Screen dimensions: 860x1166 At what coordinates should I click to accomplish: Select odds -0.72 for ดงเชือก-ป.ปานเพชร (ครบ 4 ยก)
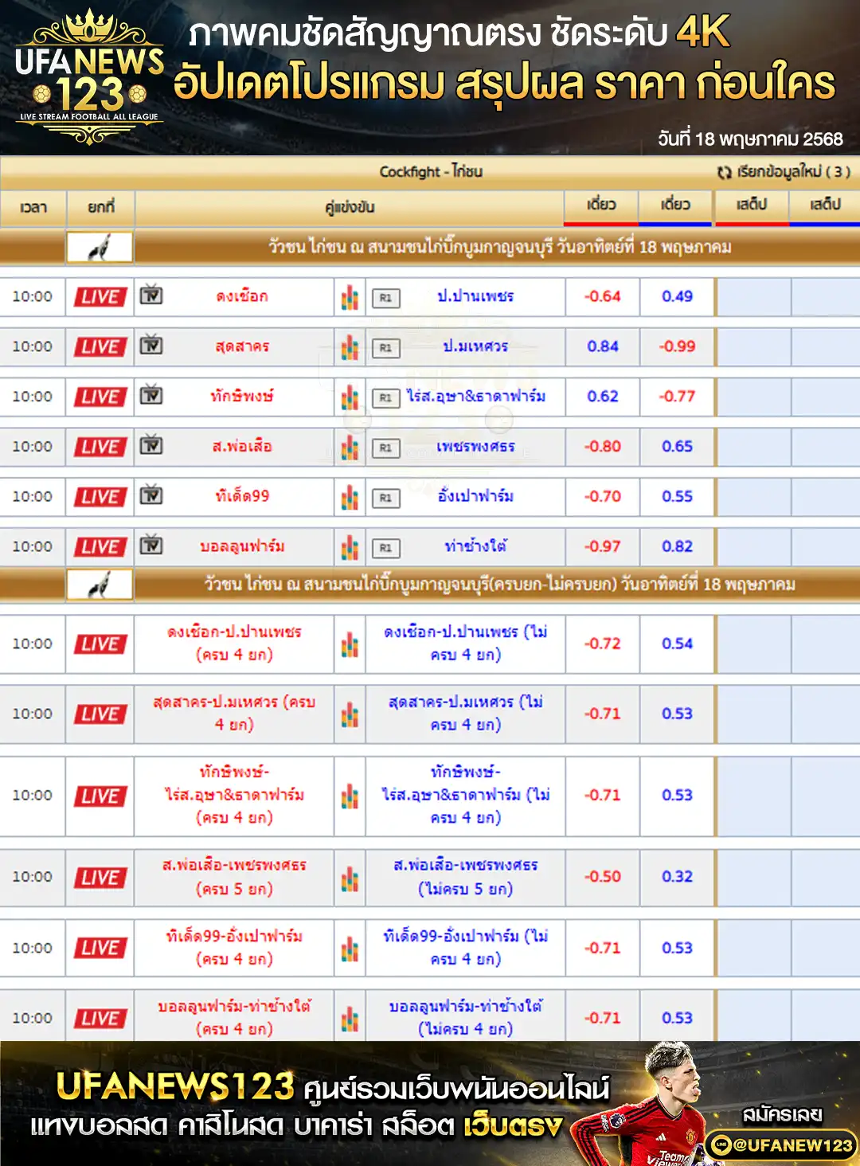click(x=602, y=644)
